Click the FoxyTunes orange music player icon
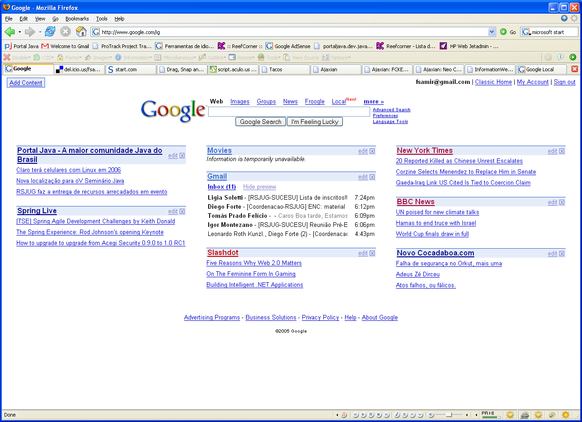Image resolution: width=582 pixels, height=422 pixels. 344,415
